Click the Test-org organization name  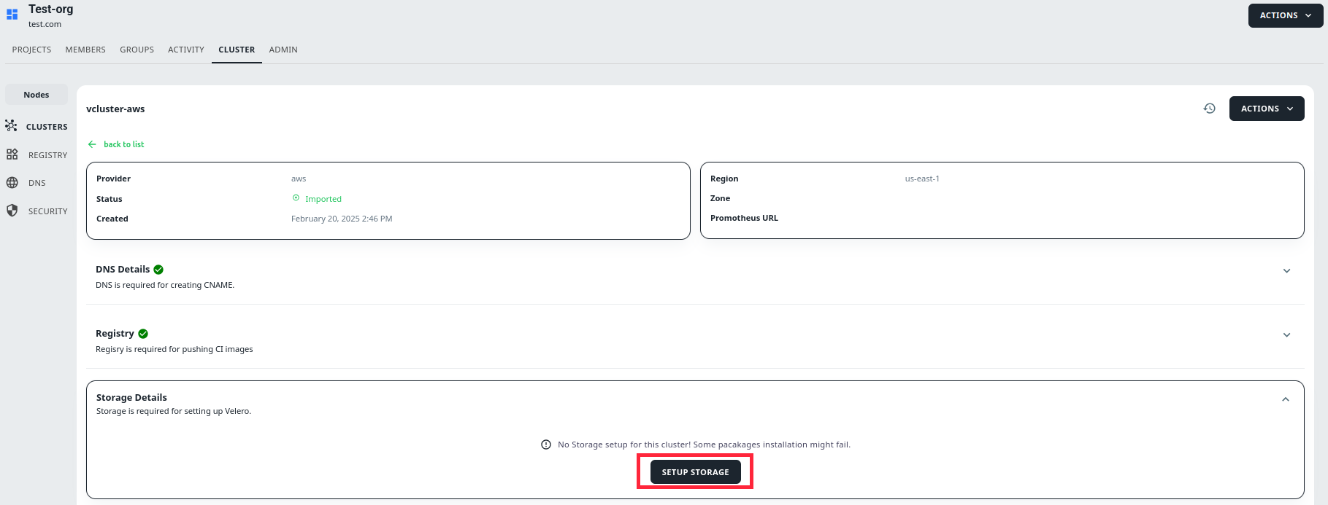[50, 9]
